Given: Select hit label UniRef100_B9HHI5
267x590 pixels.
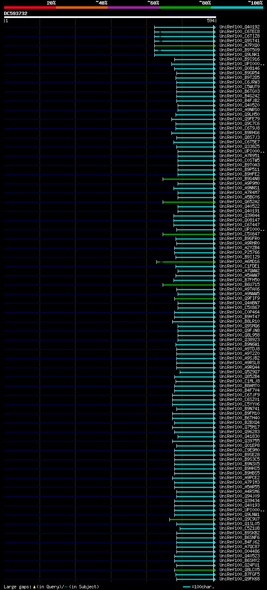Looking at the screenshot, I should point(239,468).
